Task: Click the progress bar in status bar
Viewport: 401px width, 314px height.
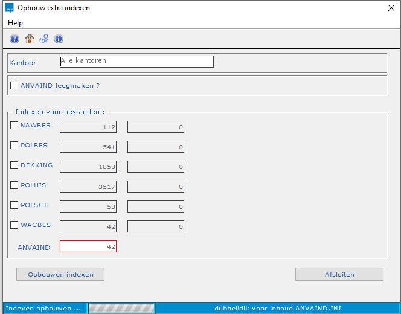Action: coord(121,308)
